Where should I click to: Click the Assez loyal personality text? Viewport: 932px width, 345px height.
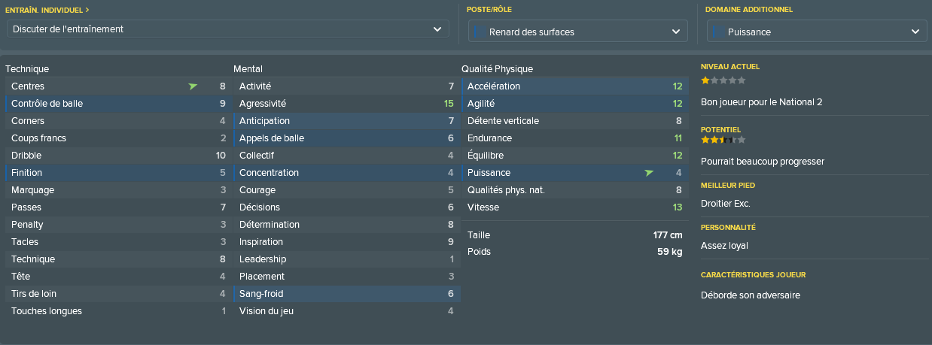click(724, 246)
